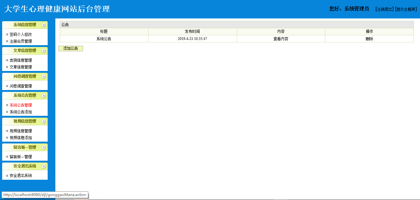The height and width of the screenshot is (200, 420).
Task: Click the 系统公告管理 section header
Action: (x=25, y=96)
